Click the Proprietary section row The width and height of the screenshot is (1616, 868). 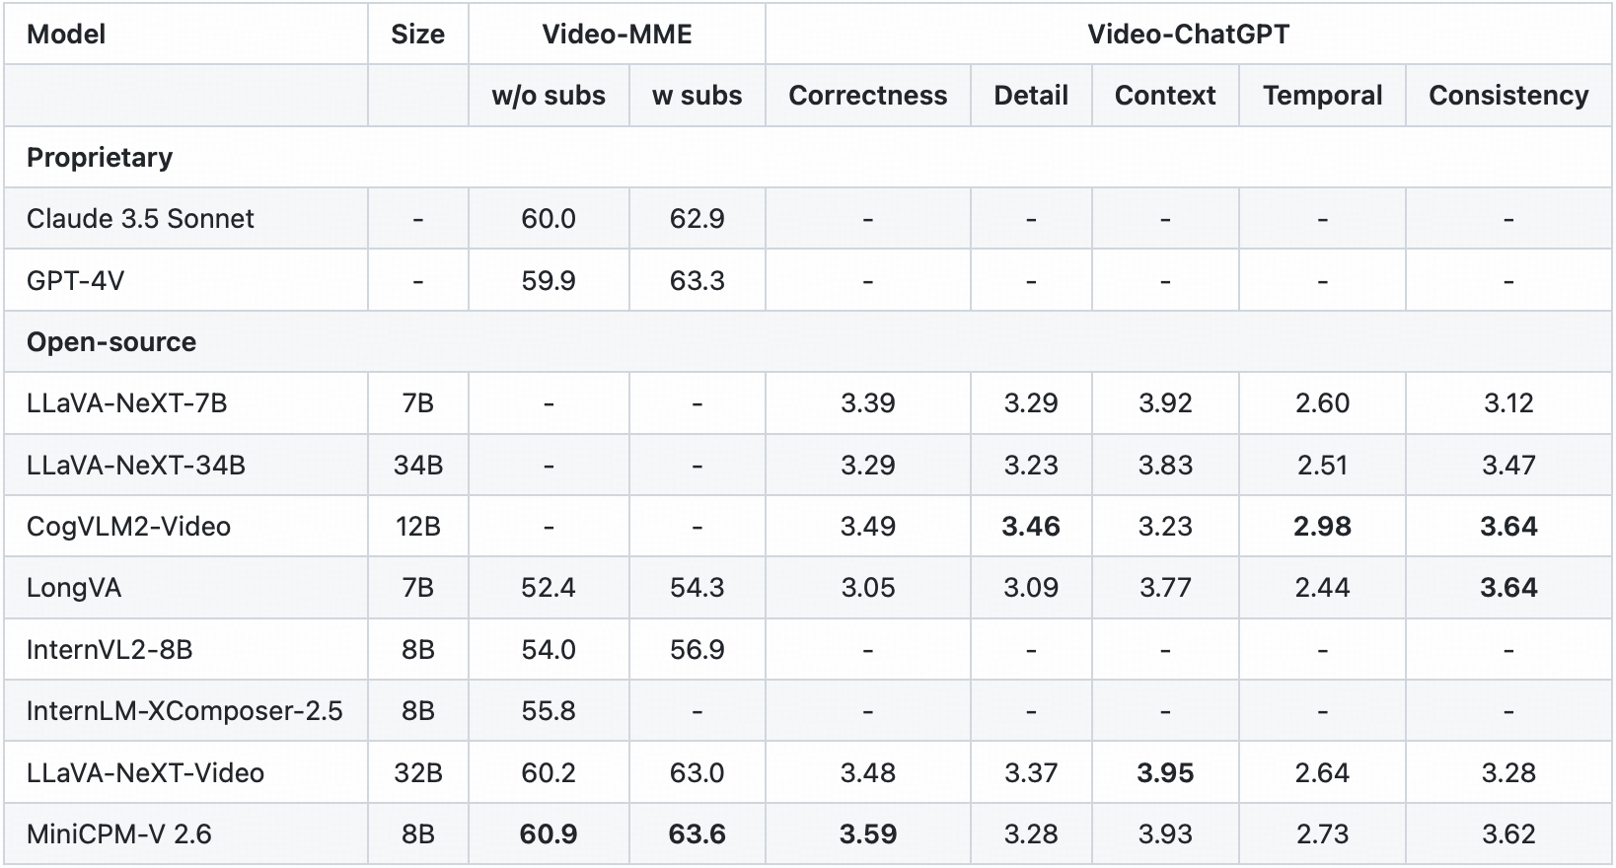tap(100, 158)
